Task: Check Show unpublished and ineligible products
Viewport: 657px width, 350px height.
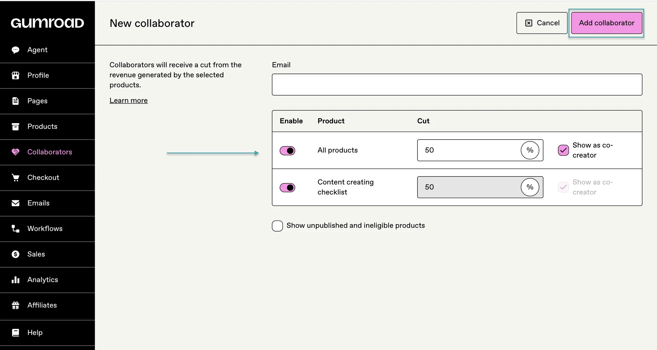Action: click(x=277, y=226)
